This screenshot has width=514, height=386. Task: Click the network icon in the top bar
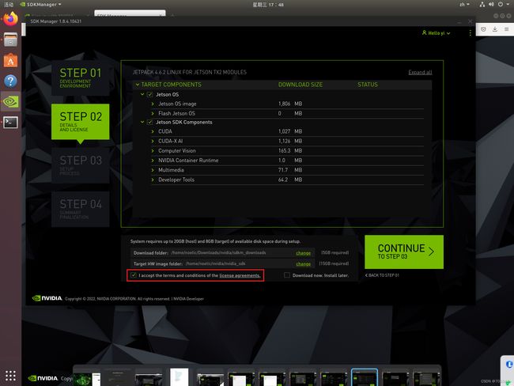click(482, 4)
